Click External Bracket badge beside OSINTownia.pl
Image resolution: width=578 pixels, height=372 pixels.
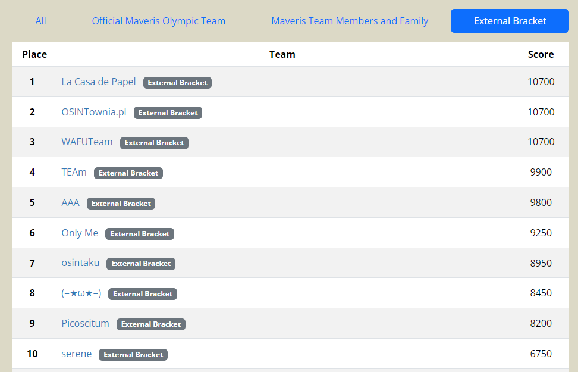pos(168,113)
